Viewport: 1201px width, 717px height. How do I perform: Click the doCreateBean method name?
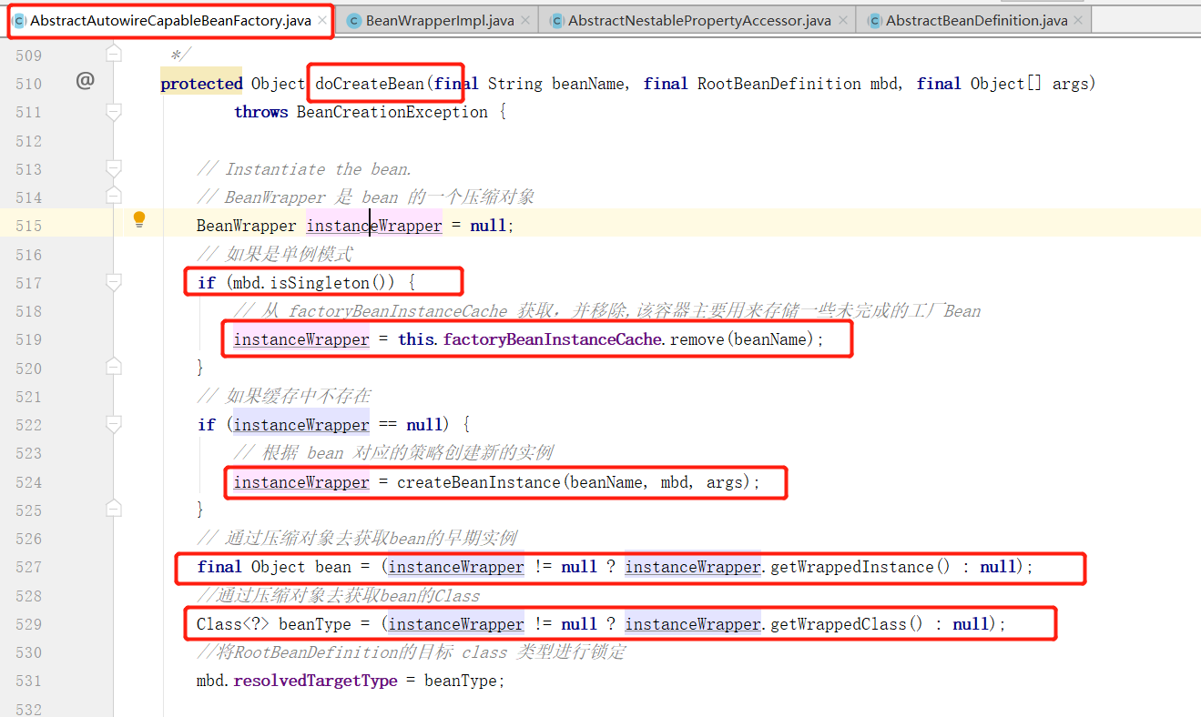pos(370,84)
